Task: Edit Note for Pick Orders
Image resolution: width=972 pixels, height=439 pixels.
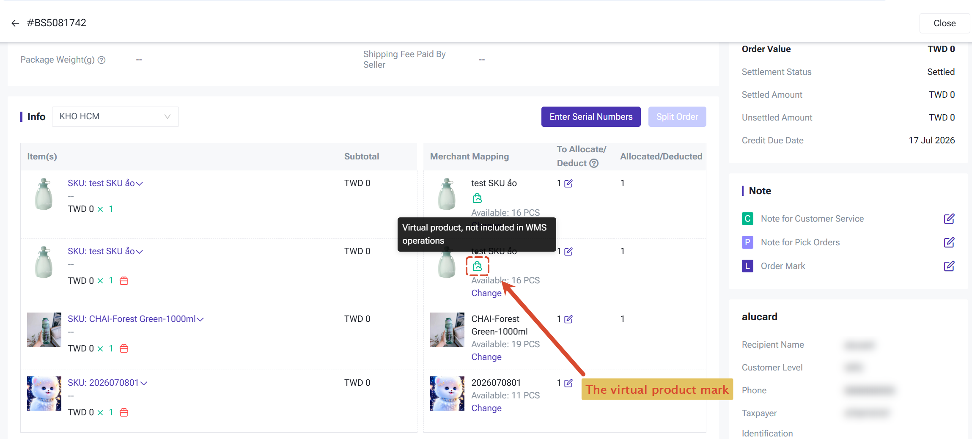Action: coord(949,242)
